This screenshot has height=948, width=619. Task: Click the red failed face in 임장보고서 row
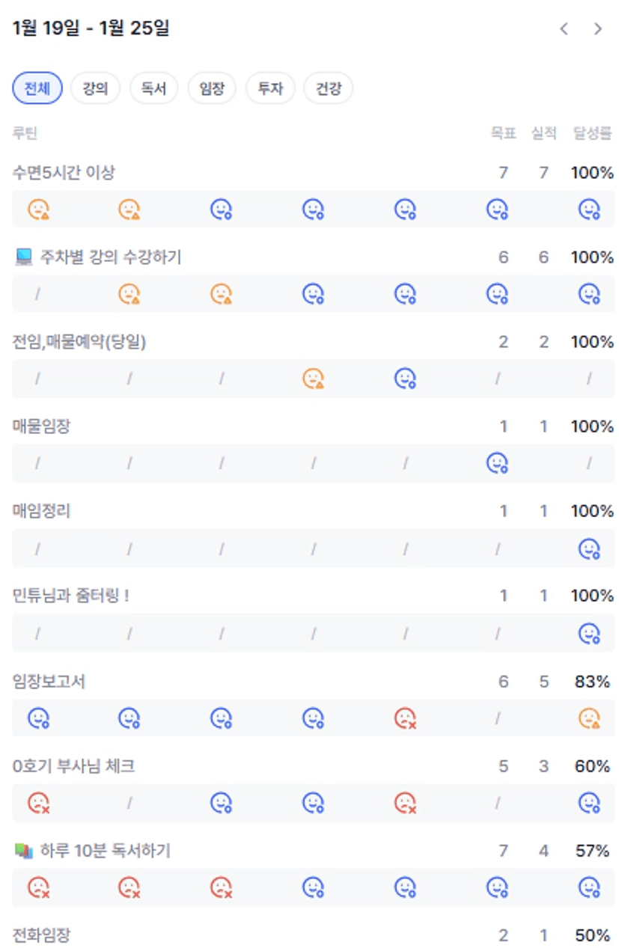(406, 718)
